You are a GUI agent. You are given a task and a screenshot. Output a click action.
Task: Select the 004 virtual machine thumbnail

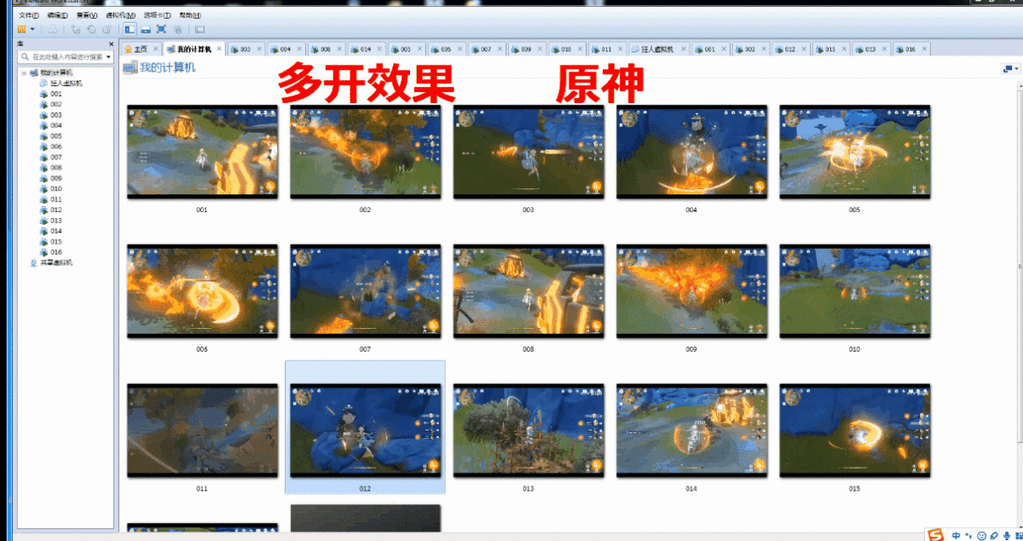click(x=691, y=152)
